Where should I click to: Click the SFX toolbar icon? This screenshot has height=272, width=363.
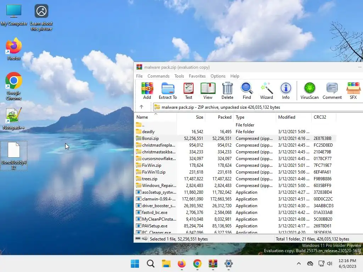pos(353,91)
